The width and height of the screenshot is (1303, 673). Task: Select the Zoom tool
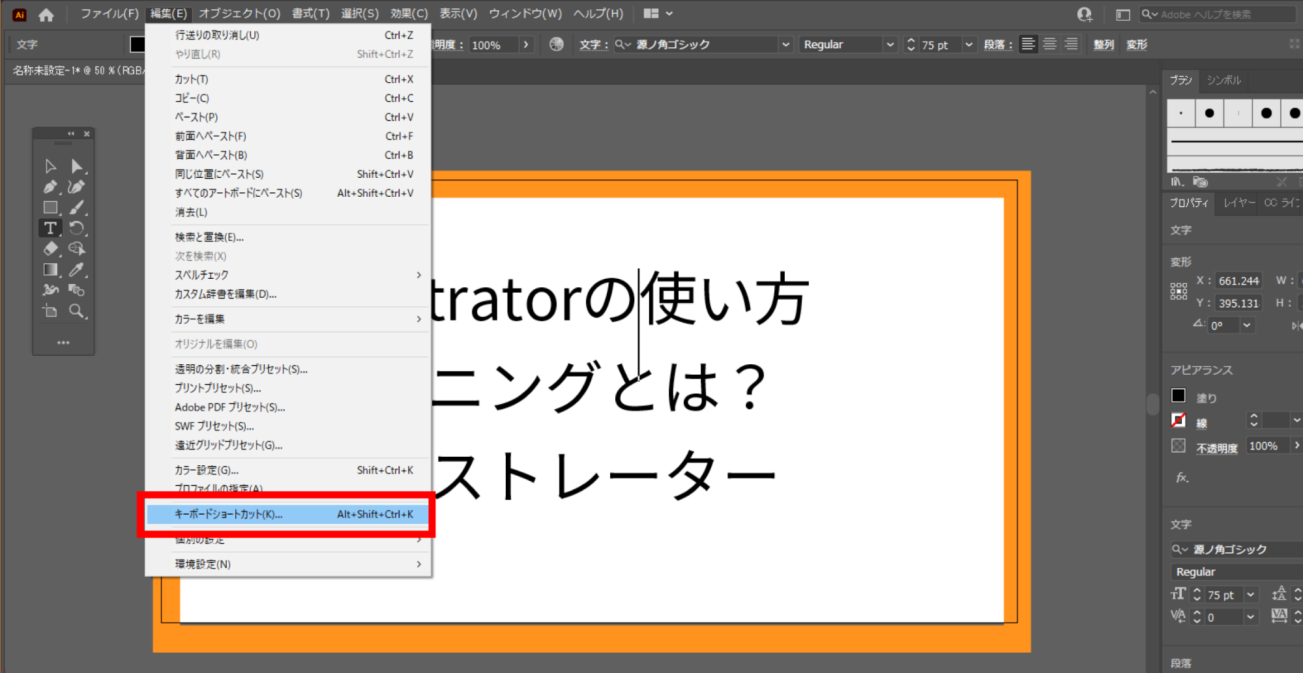pos(77,311)
